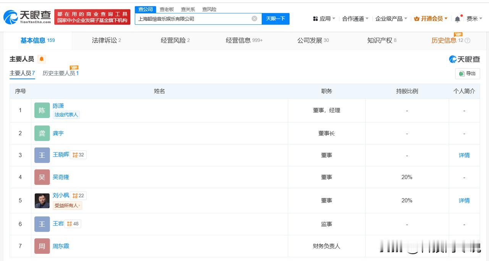489x261 pixels.
Task: Click the 吴 avatar for 吴奇隆
Action: (42, 177)
